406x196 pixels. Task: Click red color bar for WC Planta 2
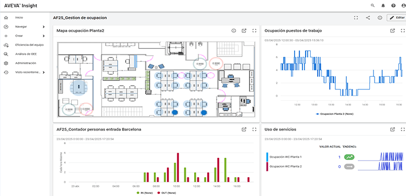(x=267, y=167)
